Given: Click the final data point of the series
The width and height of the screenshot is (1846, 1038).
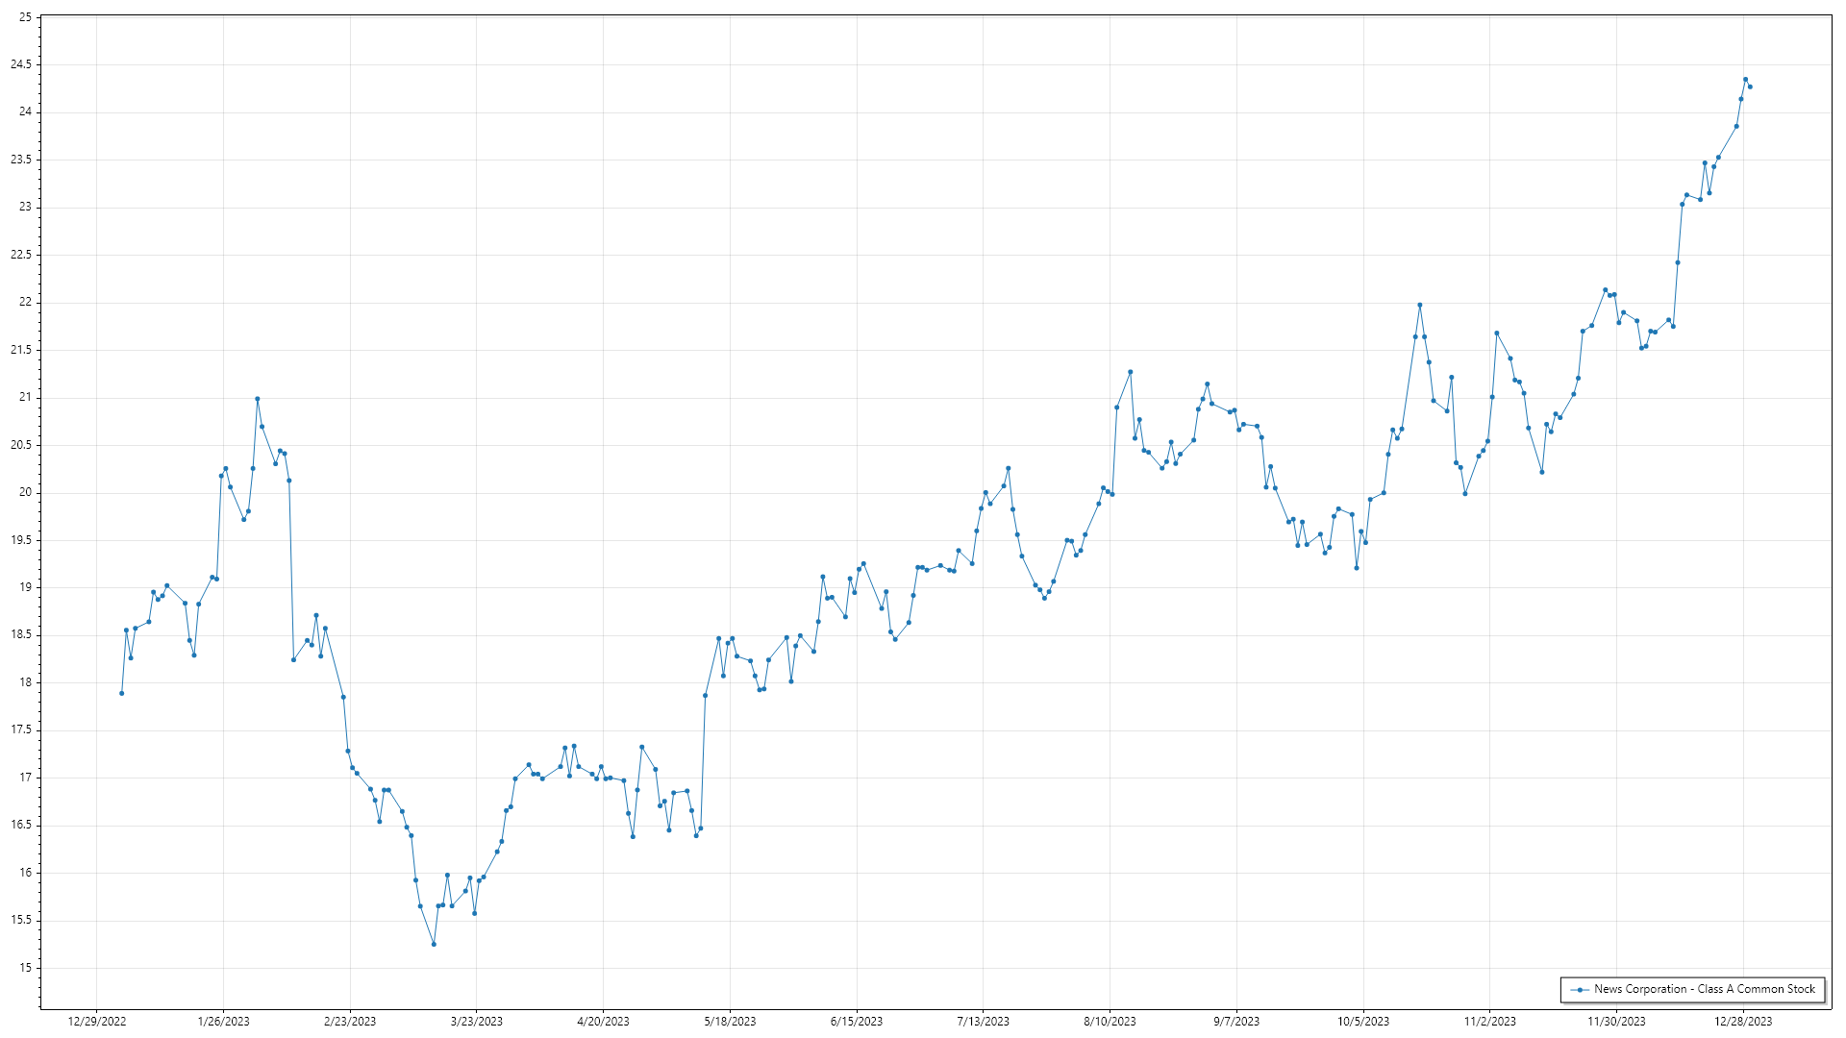Looking at the screenshot, I should [x=1750, y=87].
